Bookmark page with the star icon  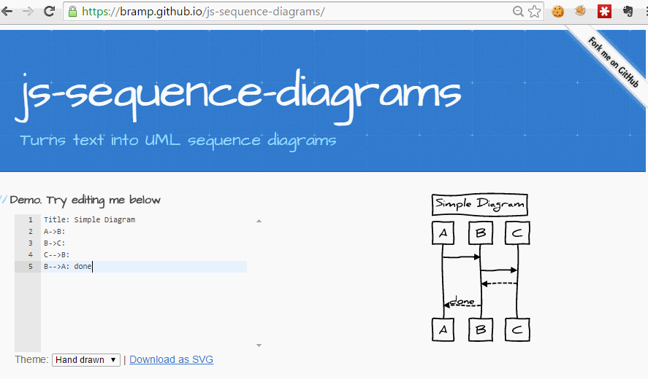(x=534, y=12)
